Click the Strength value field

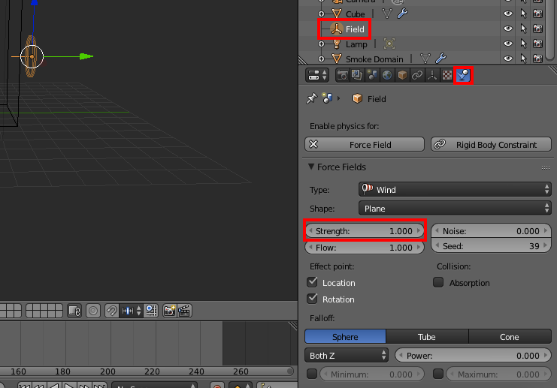(365, 231)
